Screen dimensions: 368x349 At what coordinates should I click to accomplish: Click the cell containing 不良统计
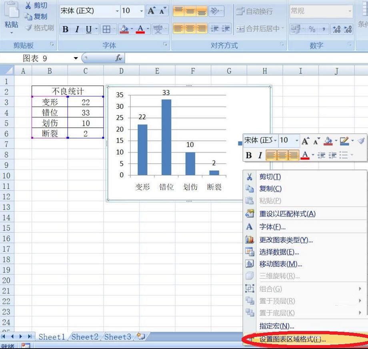[x=68, y=91]
